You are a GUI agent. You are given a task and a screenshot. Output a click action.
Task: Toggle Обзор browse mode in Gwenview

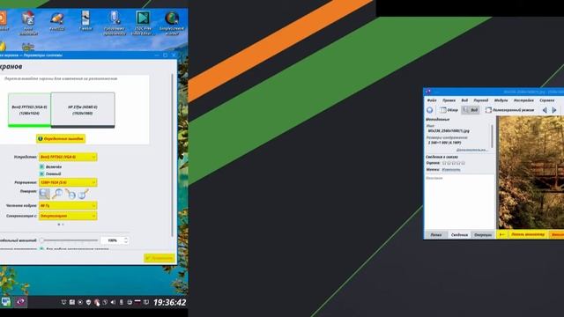[x=449, y=110]
